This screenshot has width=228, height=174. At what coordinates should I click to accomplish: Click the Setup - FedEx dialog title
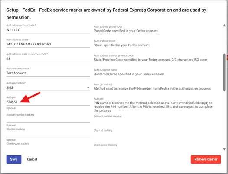(106, 14)
